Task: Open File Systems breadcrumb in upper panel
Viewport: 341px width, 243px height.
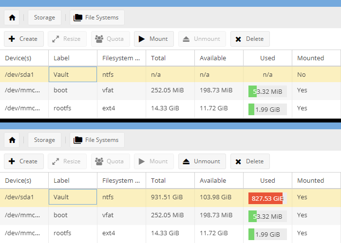Action: tap(97, 17)
